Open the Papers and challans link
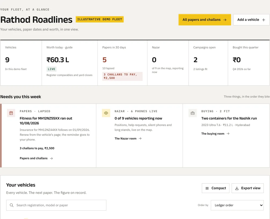The height and width of the screenshot is (219, 270). tap(36, 158)
